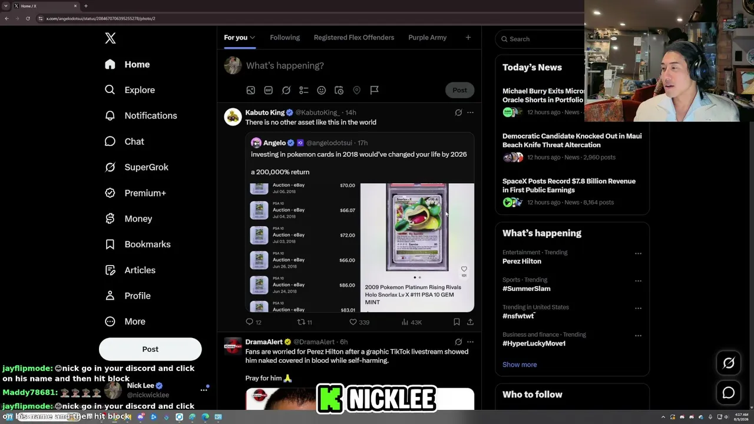
Task: Click the white Post button in the sidebar
Action: tap(150, 349)
